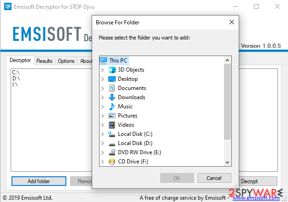This screenshot has height=202, width=288.
Task: Cancel the Browse For Folder dialog
Action: click(214, 178)
